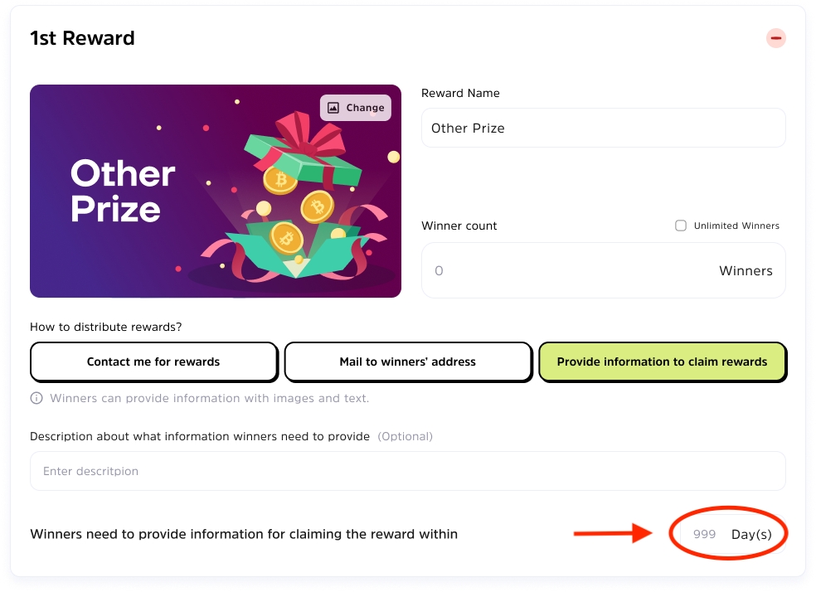Viewport: 816px width, 592px height.
Task: Choose Mail to winners' address option
Action: click(x=408, y=362)
